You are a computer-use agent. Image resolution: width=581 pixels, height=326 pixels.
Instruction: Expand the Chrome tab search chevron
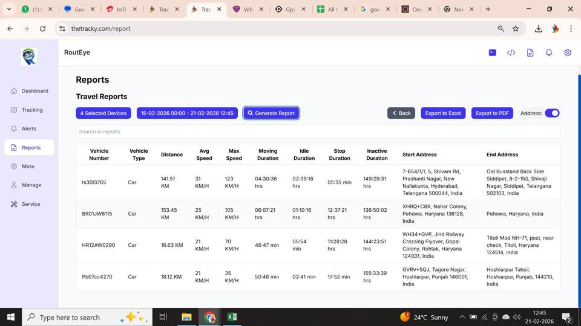(x=9, y=9)
